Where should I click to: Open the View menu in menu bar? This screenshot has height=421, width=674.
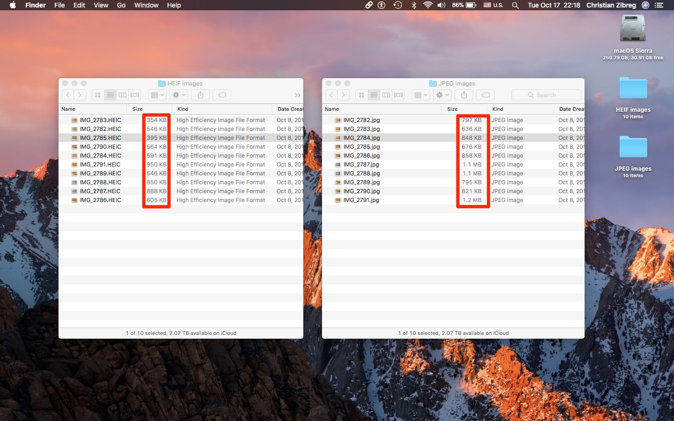[x=101, y=5]
